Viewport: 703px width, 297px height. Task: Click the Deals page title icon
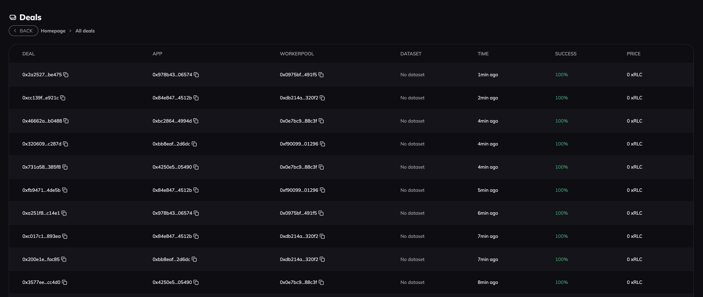(x=13, y=17)
